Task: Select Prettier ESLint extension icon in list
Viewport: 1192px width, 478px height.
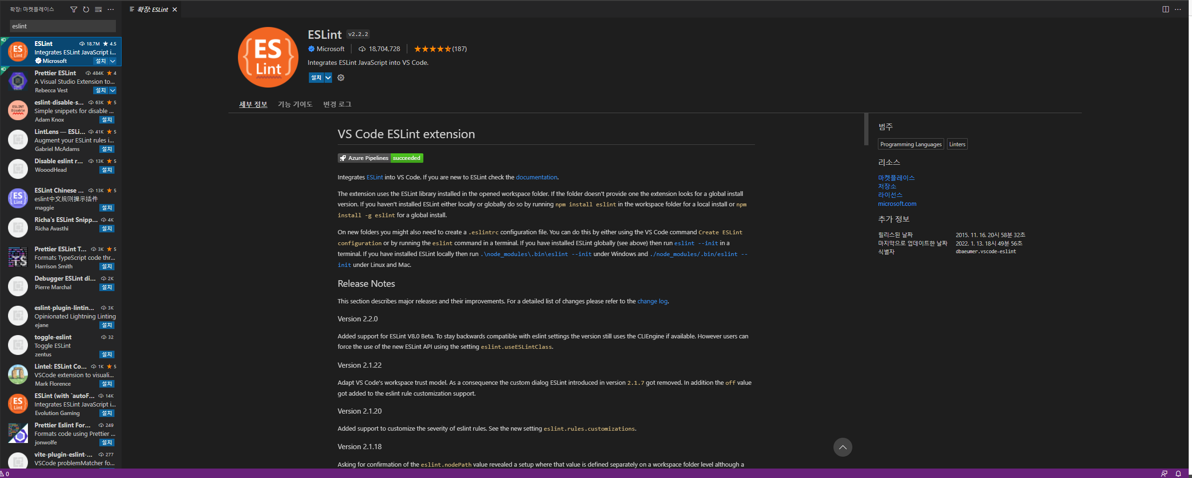Action: pyautogui.click(x=18, y=81)
